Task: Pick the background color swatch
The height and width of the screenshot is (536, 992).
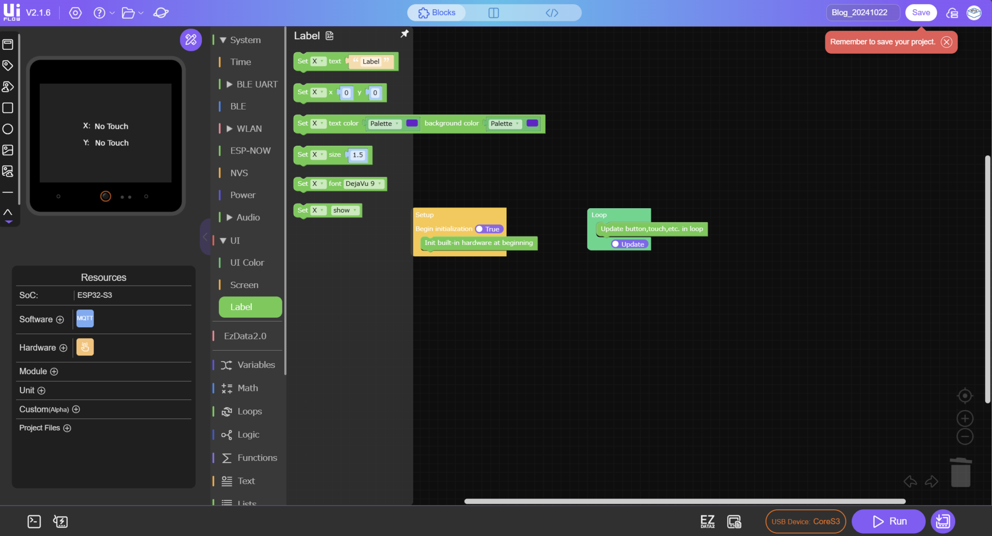Action: (x=531, y=123)
